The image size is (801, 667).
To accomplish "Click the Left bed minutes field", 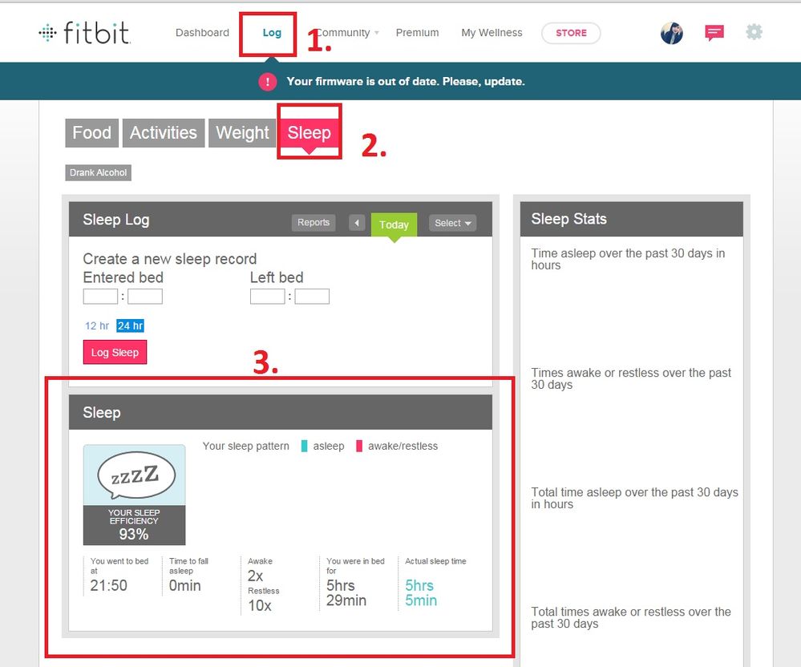I will pyautogui.click(x=312, y=296).
